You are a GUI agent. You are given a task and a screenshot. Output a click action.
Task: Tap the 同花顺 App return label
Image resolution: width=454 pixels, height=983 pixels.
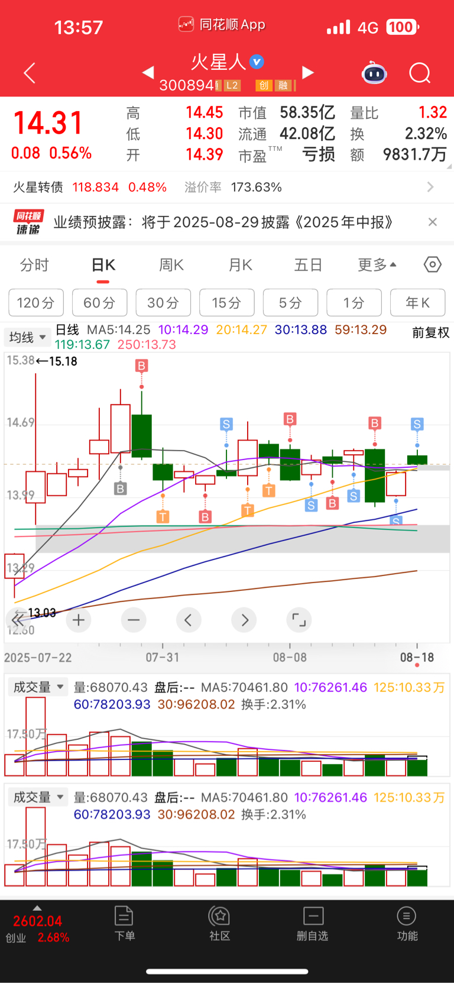[222, 24]
